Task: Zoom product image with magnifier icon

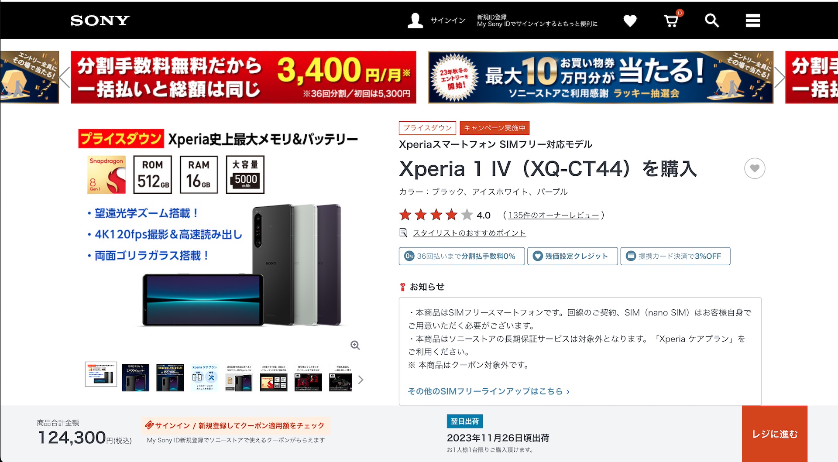Action: (355, 345)
